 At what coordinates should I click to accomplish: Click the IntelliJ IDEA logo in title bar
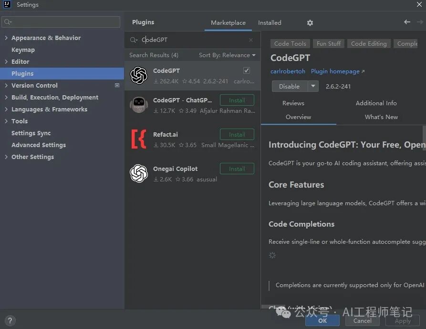(7, 4)
